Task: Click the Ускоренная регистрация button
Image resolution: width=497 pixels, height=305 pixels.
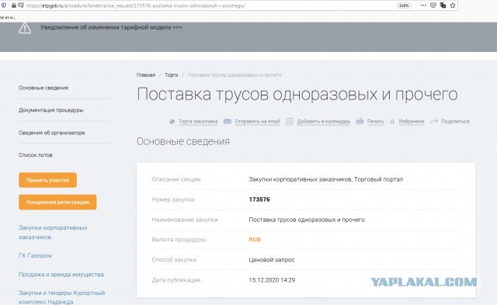Action: point(57,202)
